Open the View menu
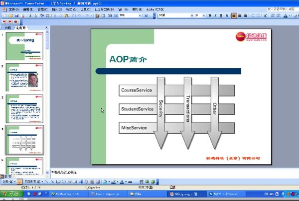The width and height of the screenshot is (299, 201). point(42,9)
